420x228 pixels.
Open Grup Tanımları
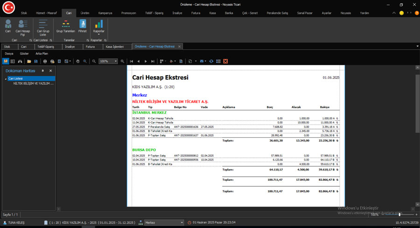pos(66,26)
